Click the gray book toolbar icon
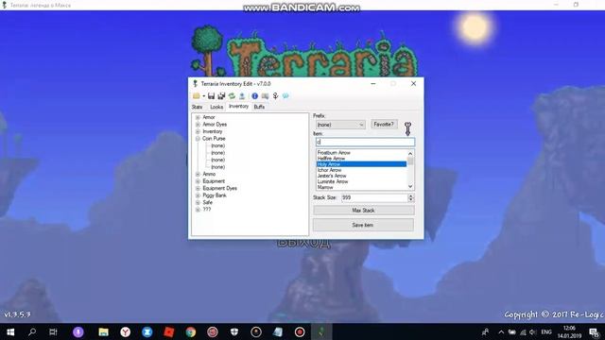 (265, 95)
